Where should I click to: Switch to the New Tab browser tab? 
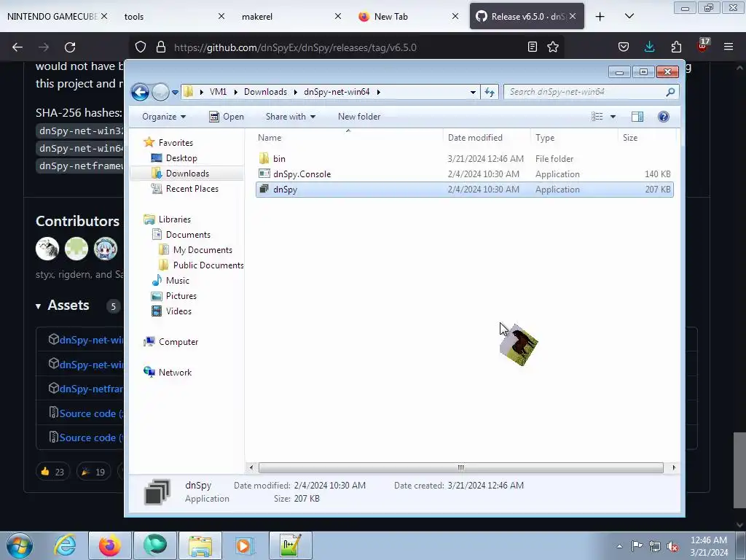[x=408, y=16]
